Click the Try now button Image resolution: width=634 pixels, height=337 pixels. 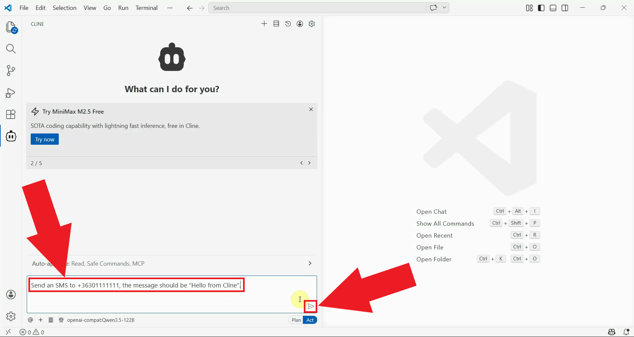pyautogui.click(x=45, y=139)
